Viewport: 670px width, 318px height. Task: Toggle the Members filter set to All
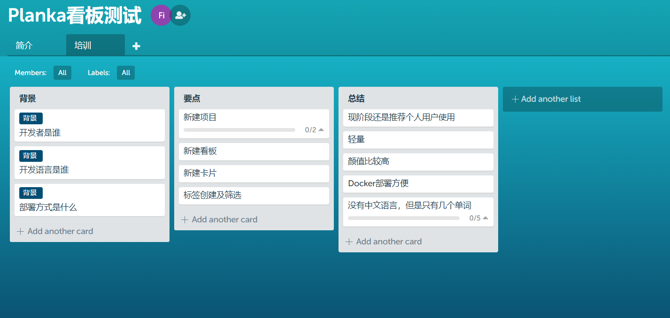point(62,73)
